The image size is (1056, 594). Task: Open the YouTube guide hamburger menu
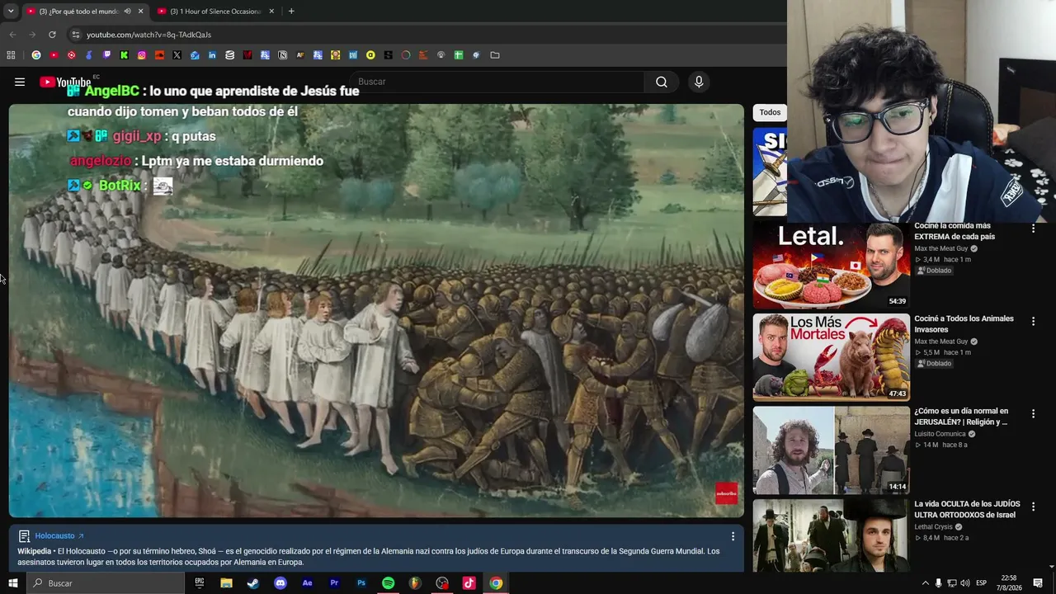coord(20,82)
